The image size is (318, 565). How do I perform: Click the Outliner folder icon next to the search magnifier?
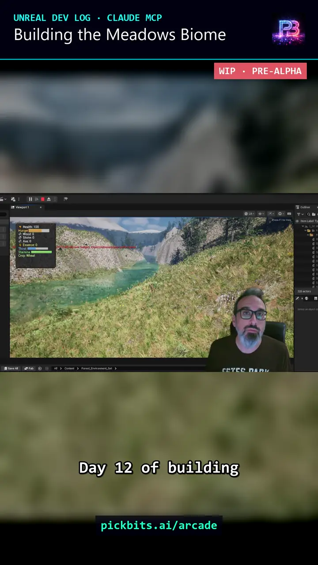(x=314, y=214)
